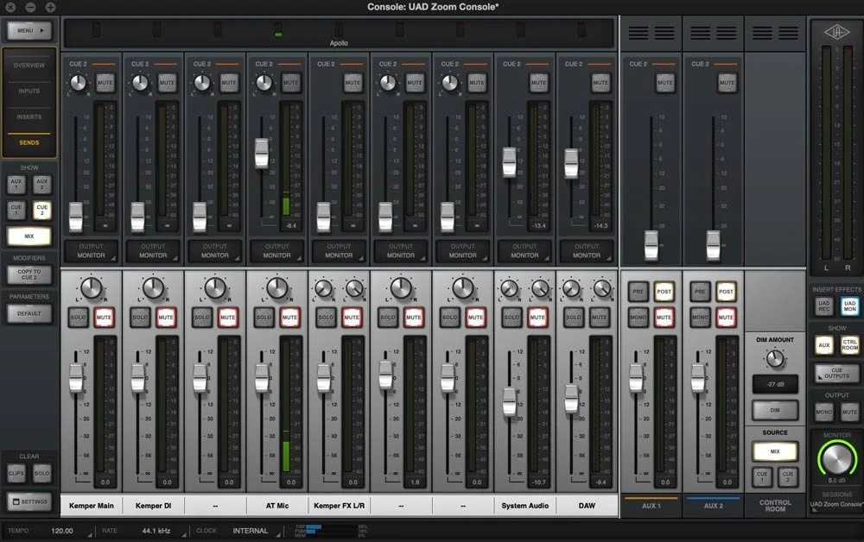Toggle Show CUE 1 sends button

tap(16, 211)
